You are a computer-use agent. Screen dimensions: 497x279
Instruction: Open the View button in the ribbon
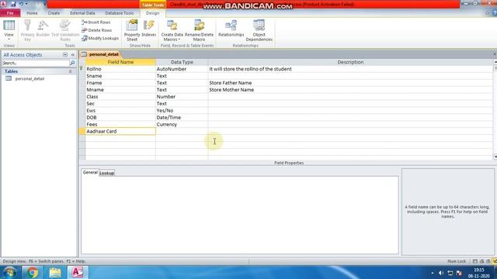9,30
